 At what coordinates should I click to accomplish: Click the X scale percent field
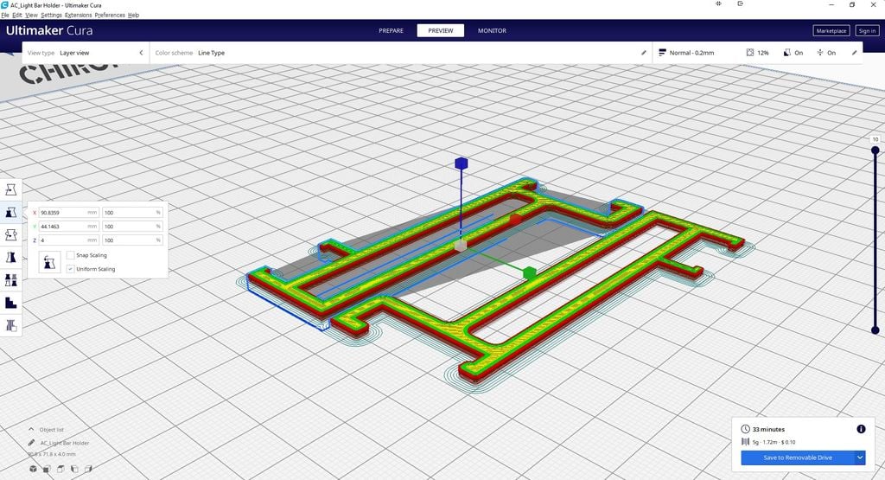coord(132,213)
